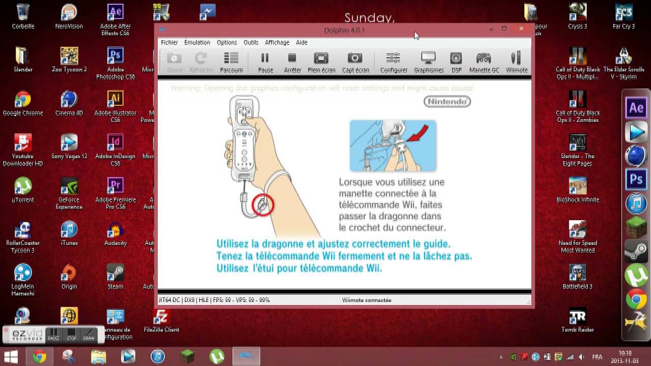Open Wiimote settings in toolbar
651x366 pixels.
[516, 63]
